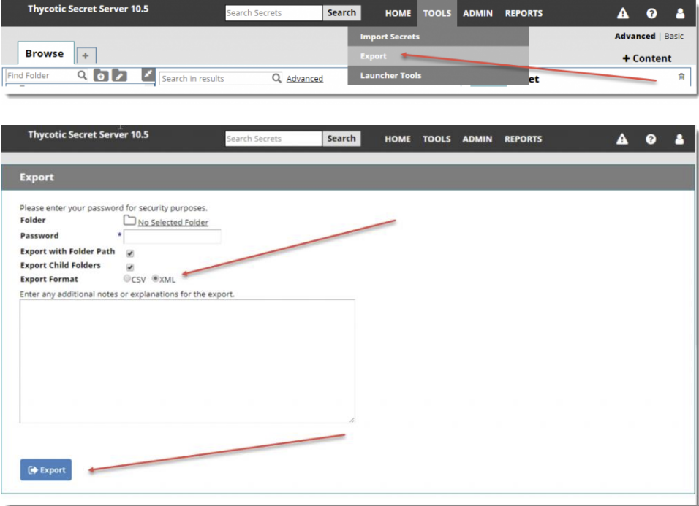Screen dimensions: 699x506
Task: Click the expand folder panel arrows icon
Action: click(x=148, y=74)
